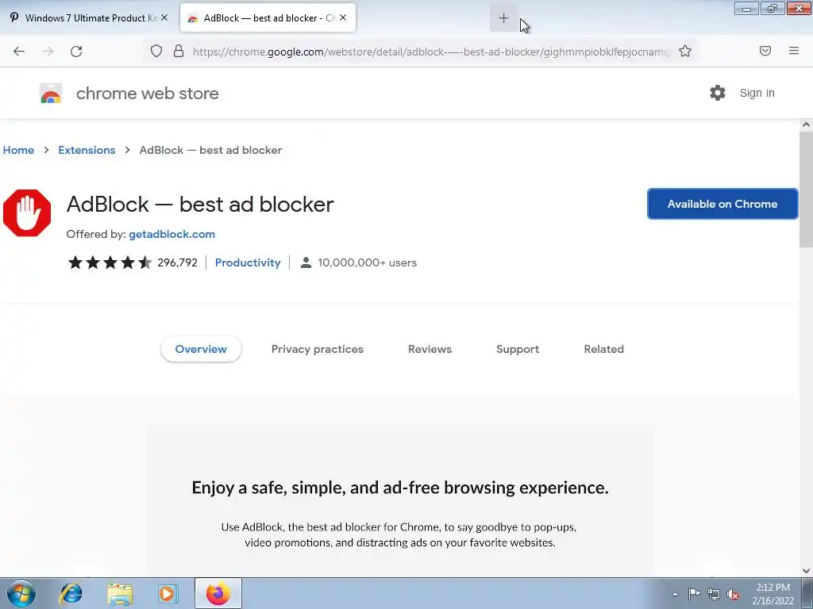Click the star rating for AdBlock
The width and height of the screenshot is (813, 609).
click(110, 262)
